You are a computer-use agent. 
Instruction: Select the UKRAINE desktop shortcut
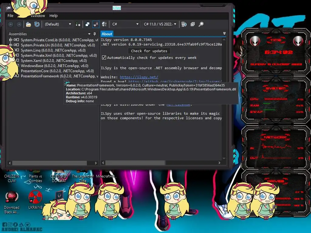(35, 200)
